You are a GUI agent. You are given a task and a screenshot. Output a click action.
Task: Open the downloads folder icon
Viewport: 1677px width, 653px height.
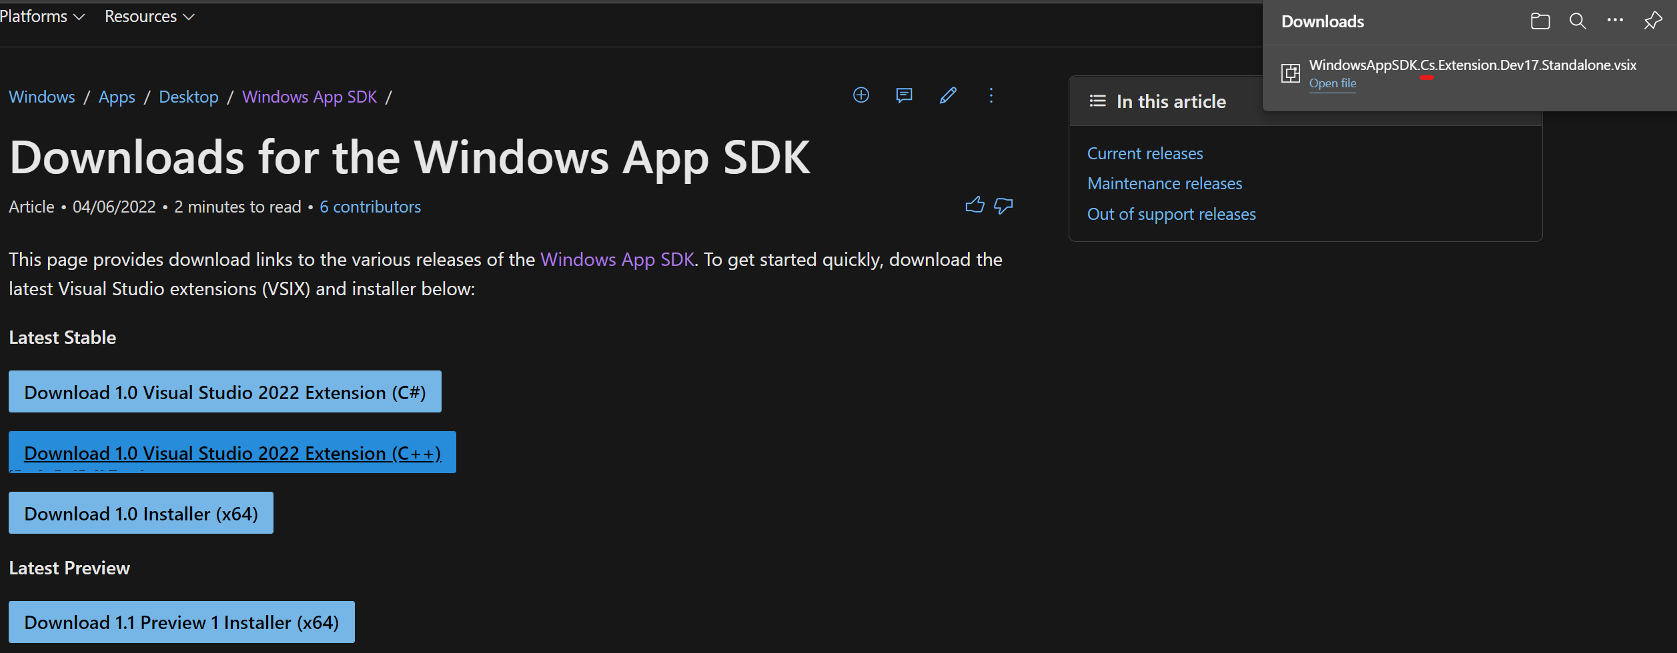pos(1540,21)
